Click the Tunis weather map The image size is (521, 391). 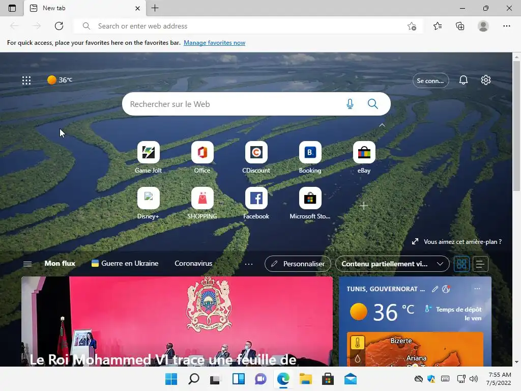click(415, 349)
